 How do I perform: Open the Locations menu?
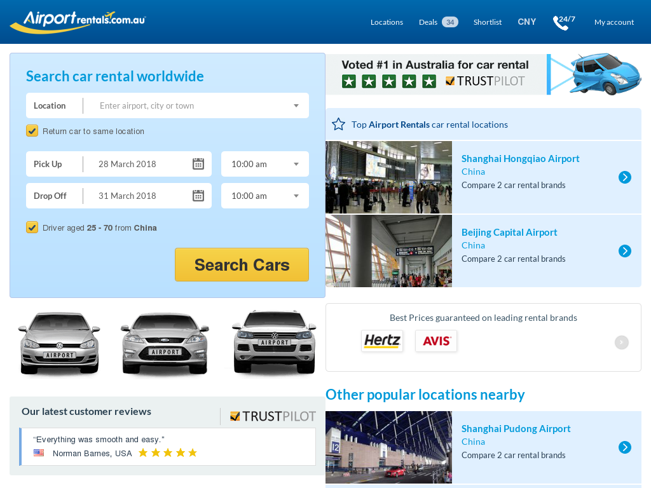pos(387,22)
